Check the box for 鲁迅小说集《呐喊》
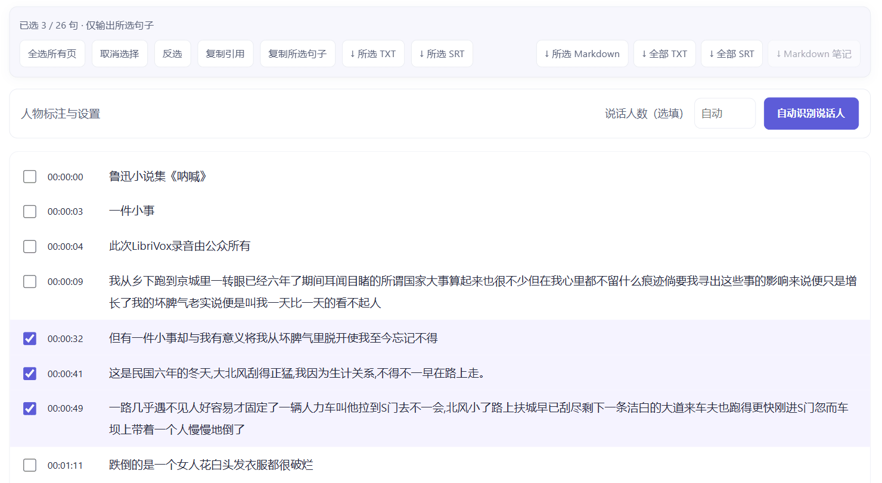This screenshot has width=882, height=483. click(x=30, y=177)
